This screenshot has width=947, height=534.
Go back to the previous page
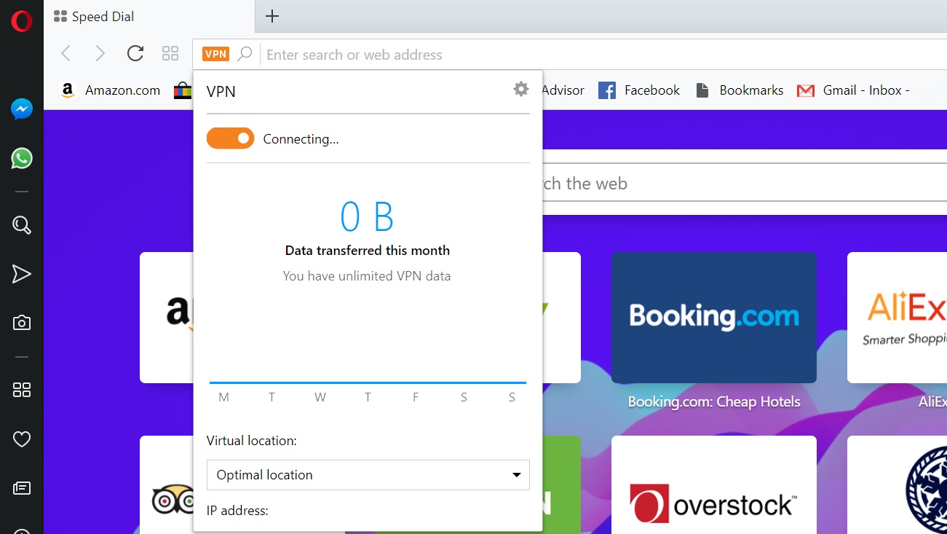point(66,53)
